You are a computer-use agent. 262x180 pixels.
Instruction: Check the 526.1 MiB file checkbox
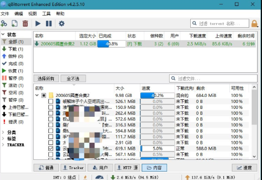click(50, 101)
